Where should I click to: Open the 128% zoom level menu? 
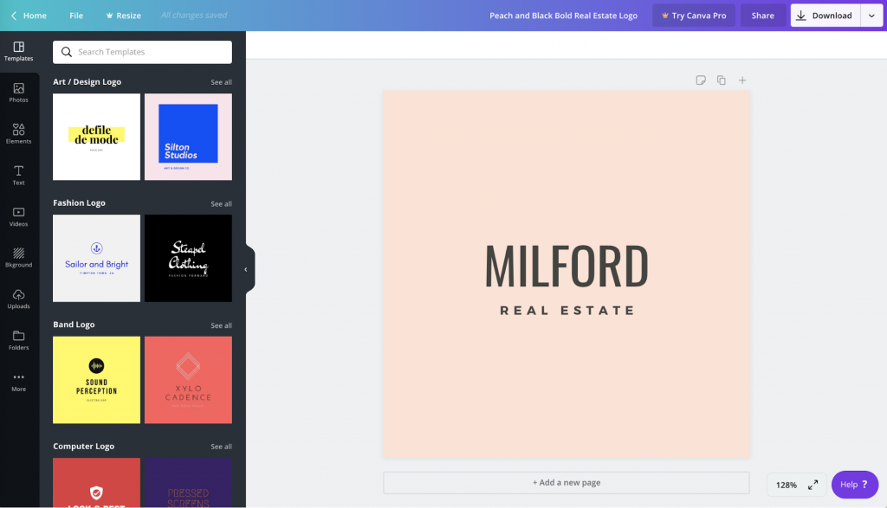pos(787,485)
